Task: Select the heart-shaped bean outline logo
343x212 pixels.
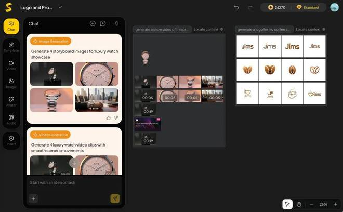Action: 314,70
